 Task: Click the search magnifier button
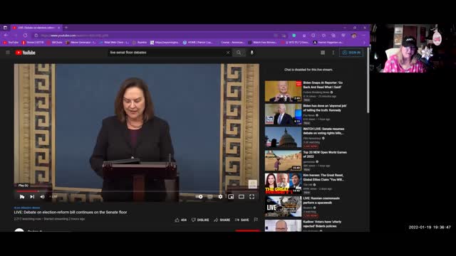point(239,53)
